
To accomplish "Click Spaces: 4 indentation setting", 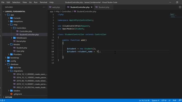I will pyautogui.click(x=156, y=100).
